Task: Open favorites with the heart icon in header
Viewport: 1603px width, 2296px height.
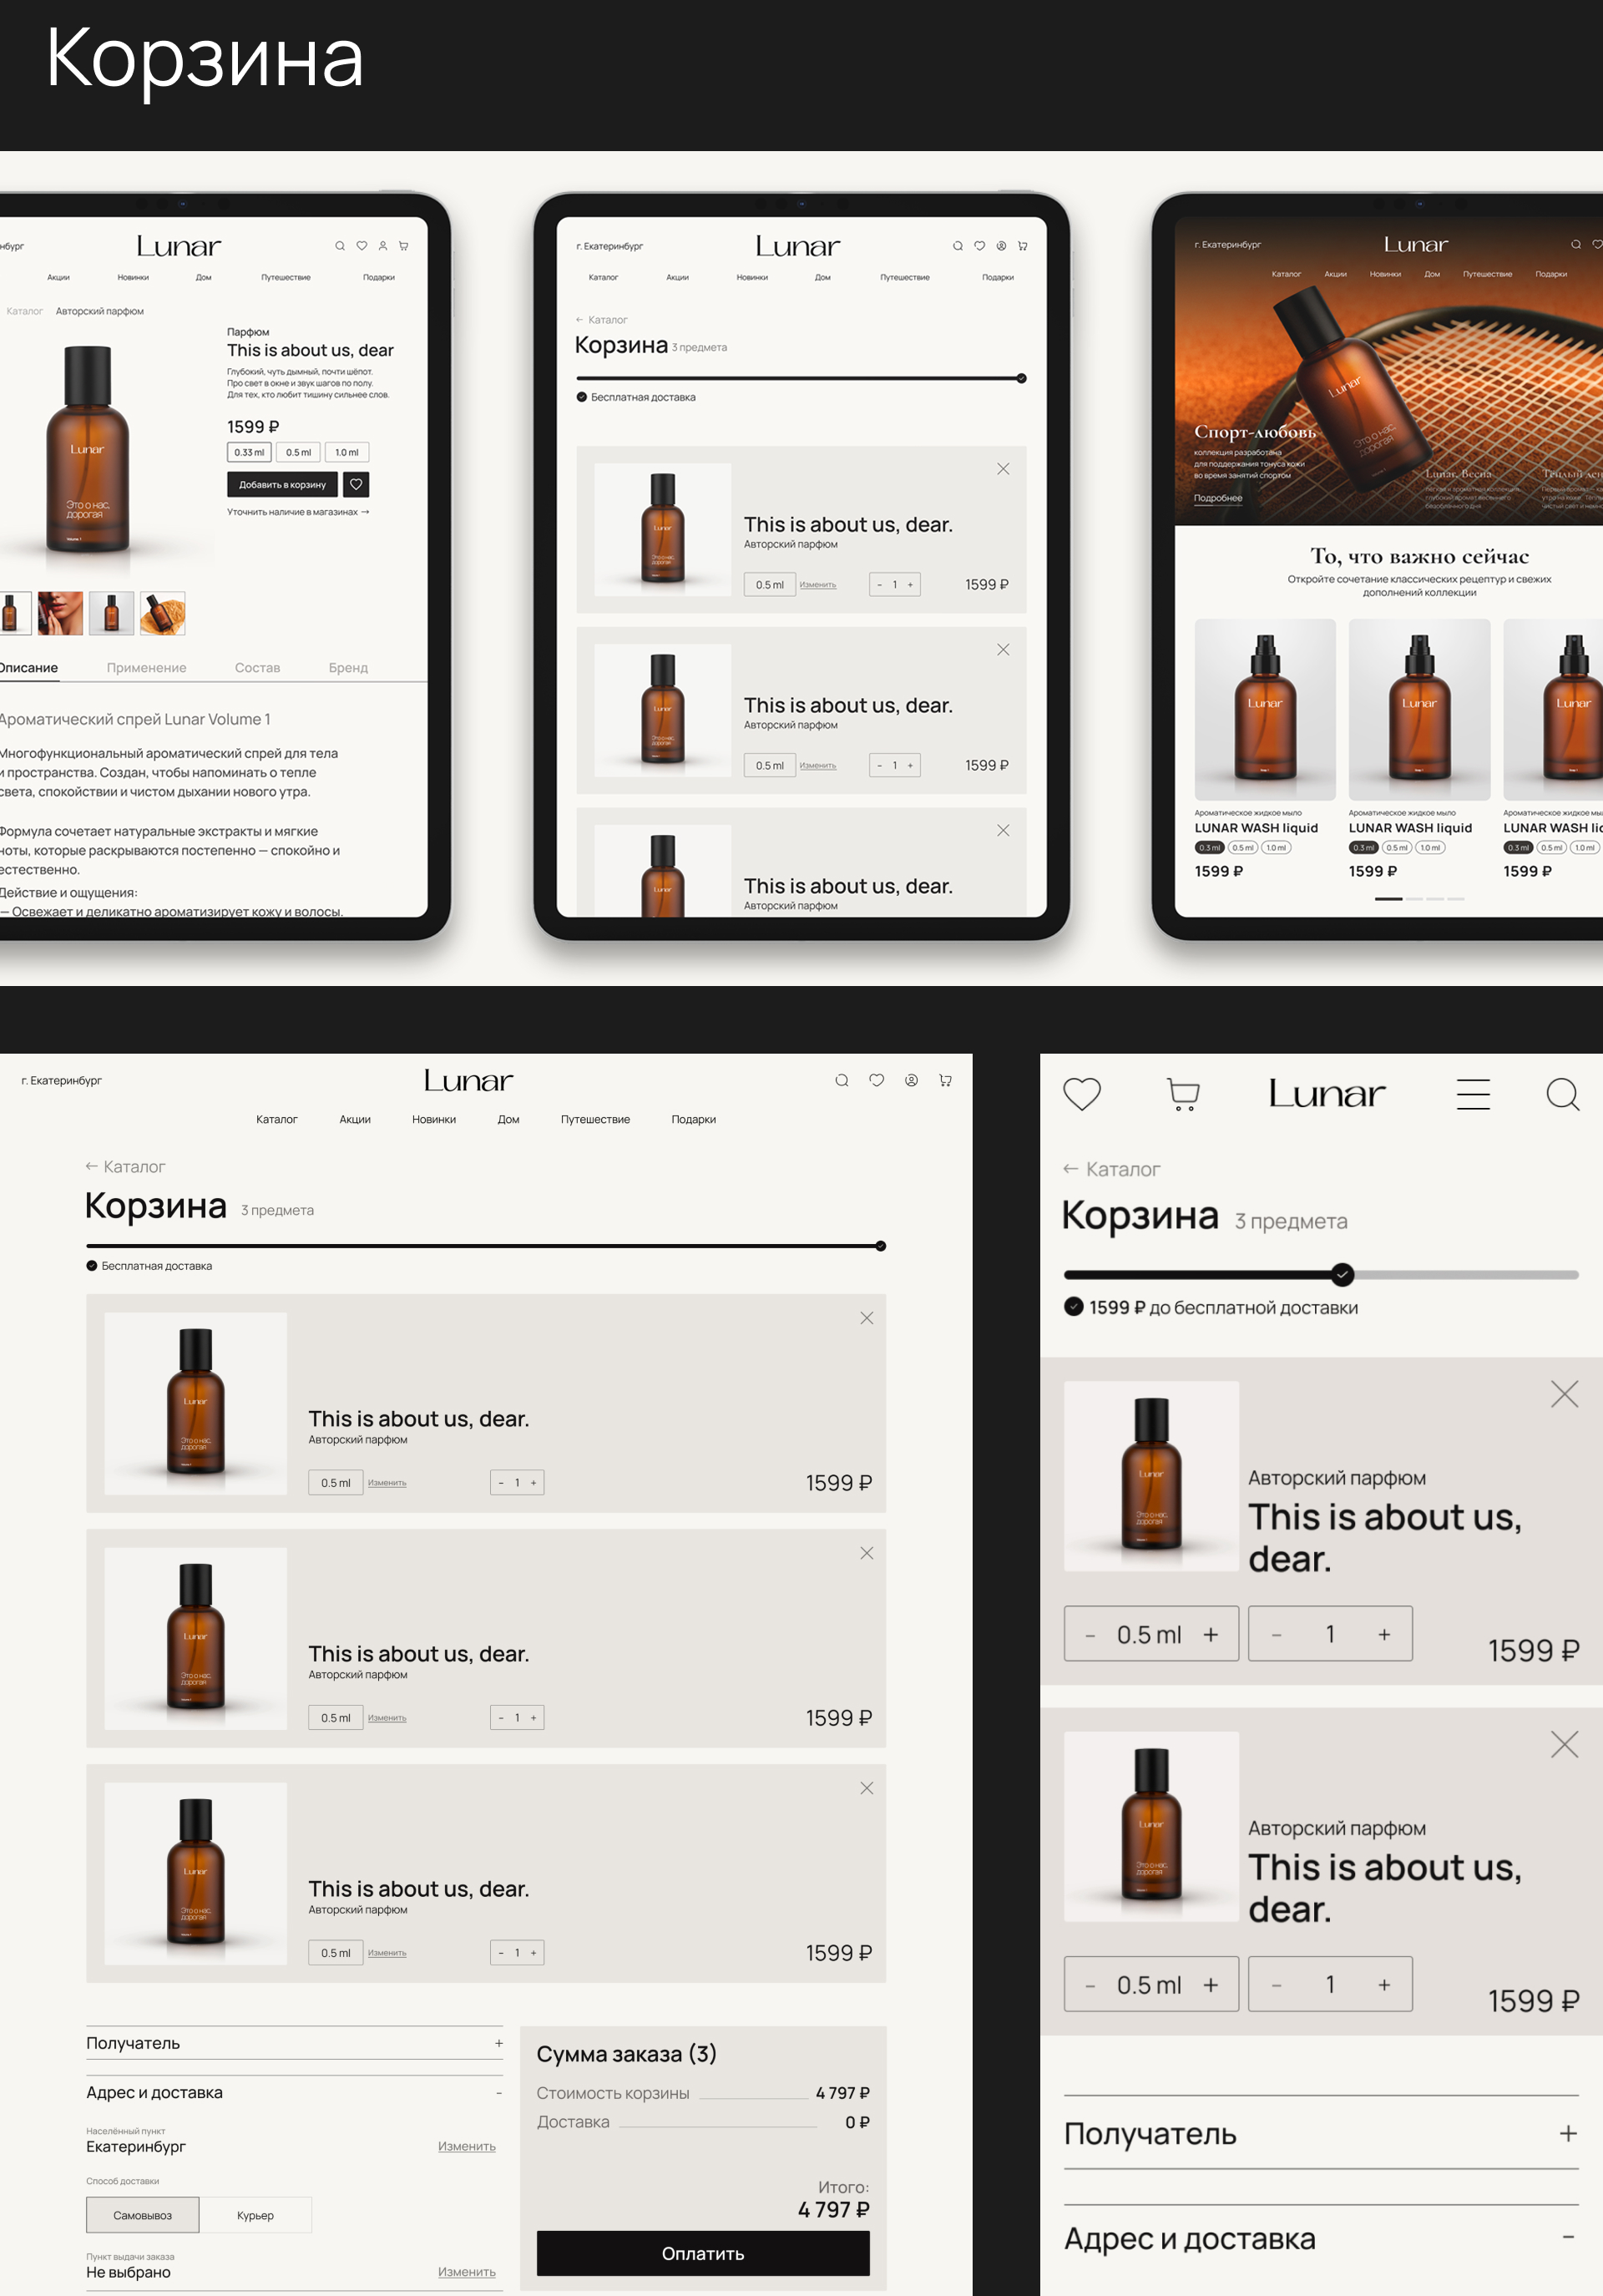Action: (877, 1080)
